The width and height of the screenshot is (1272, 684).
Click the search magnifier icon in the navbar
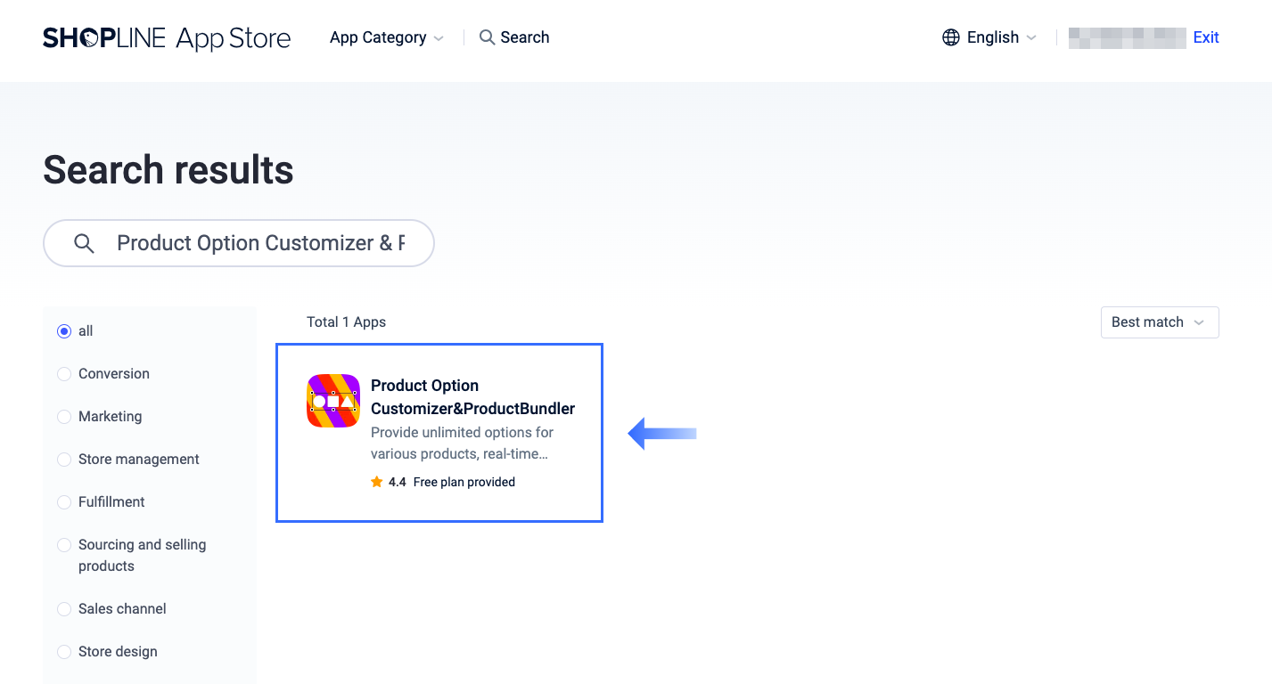pyautogui.click(x=487, y=37)
